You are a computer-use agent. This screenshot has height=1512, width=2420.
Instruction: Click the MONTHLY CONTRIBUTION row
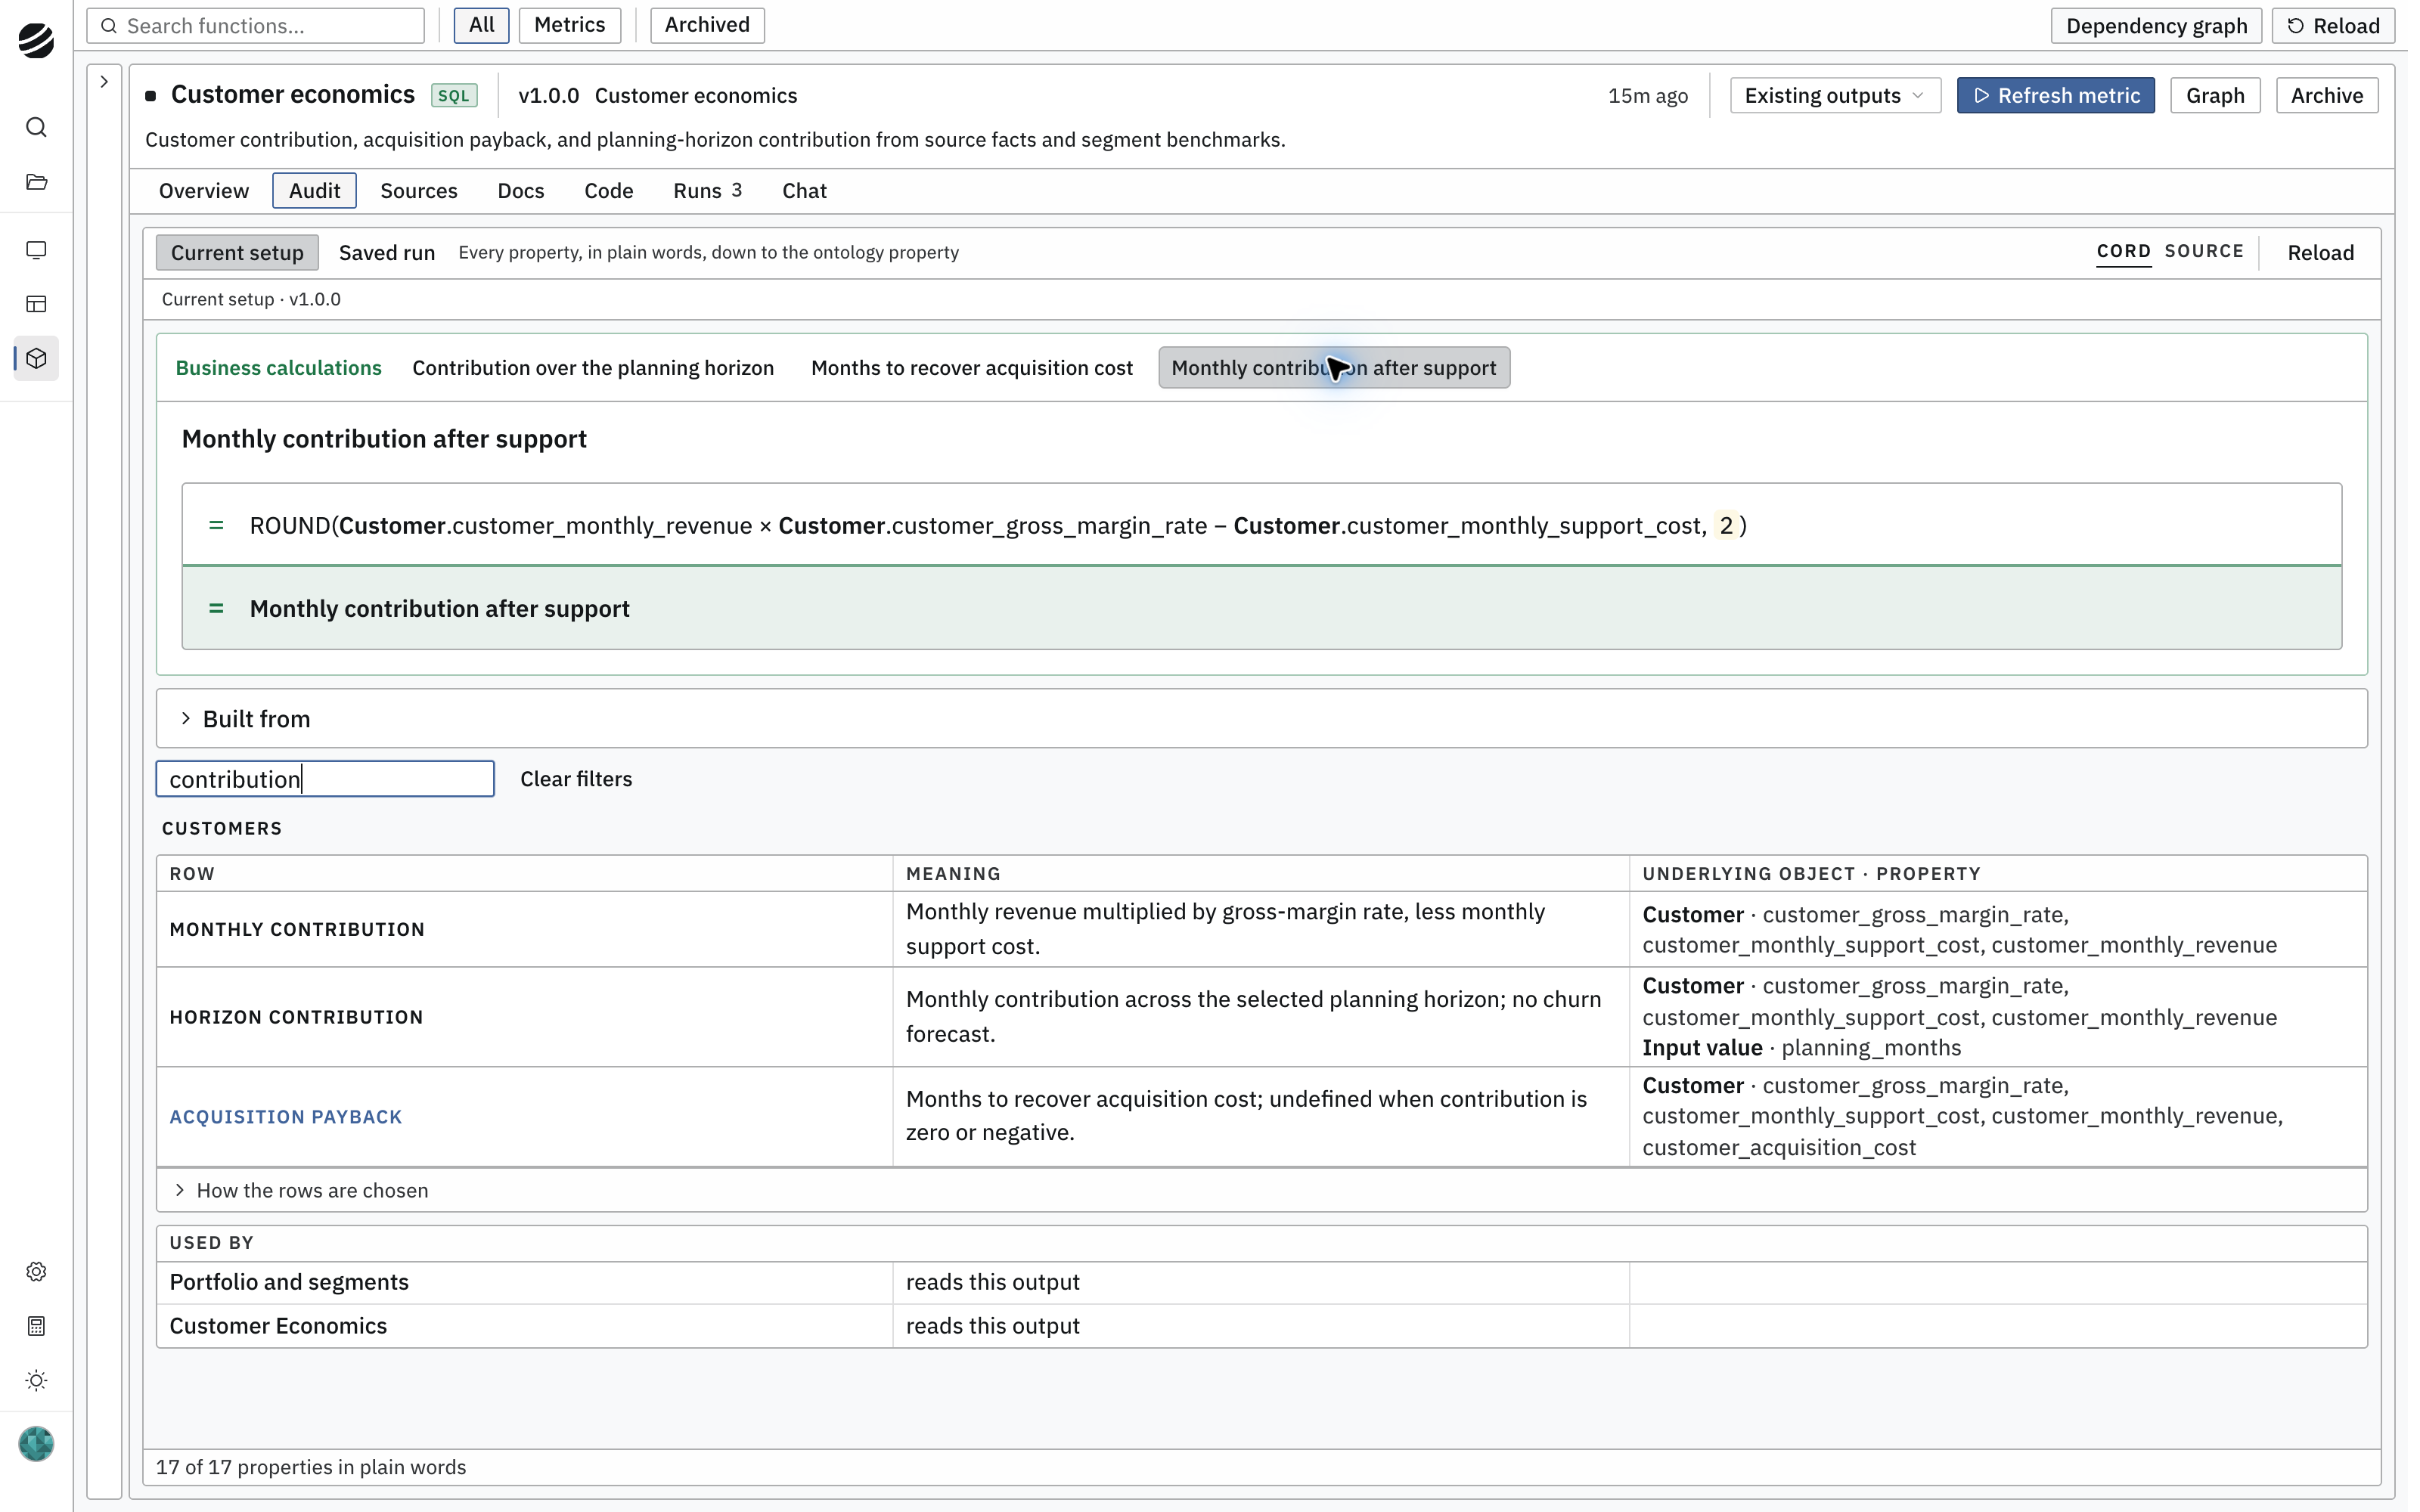[x=1261, y=929]
